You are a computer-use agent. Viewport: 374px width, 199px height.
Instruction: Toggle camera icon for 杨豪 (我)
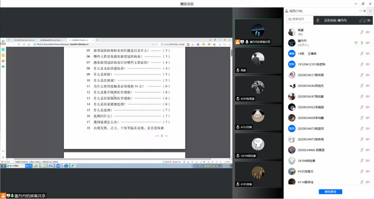368,32
